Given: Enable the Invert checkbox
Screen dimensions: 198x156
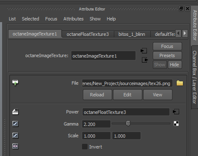Looking at the screenshot, I should pos(85,147).
